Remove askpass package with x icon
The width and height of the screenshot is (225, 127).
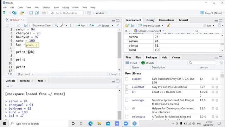pos(217,79)
